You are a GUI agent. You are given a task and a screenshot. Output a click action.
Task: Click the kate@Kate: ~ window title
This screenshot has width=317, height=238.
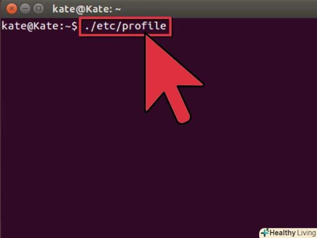click(x=87, y=9)
